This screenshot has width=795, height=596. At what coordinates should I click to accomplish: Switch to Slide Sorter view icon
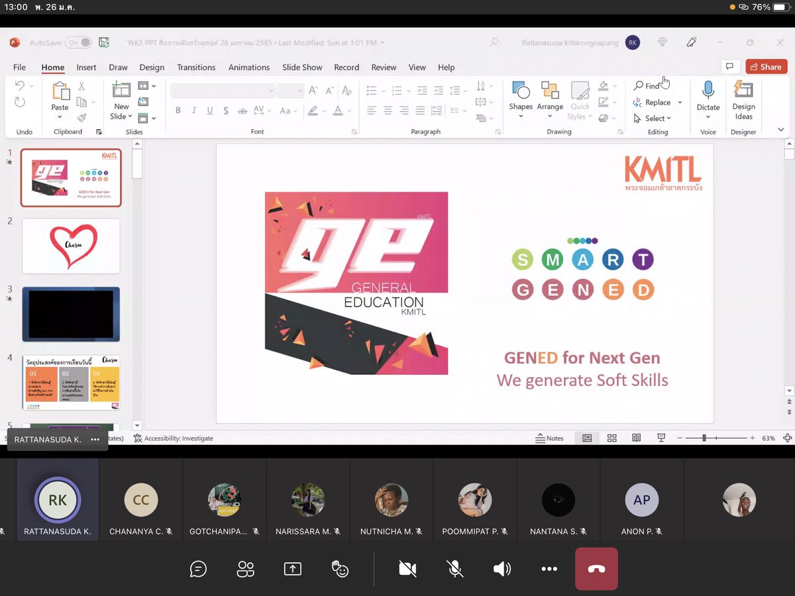point(611,438)
